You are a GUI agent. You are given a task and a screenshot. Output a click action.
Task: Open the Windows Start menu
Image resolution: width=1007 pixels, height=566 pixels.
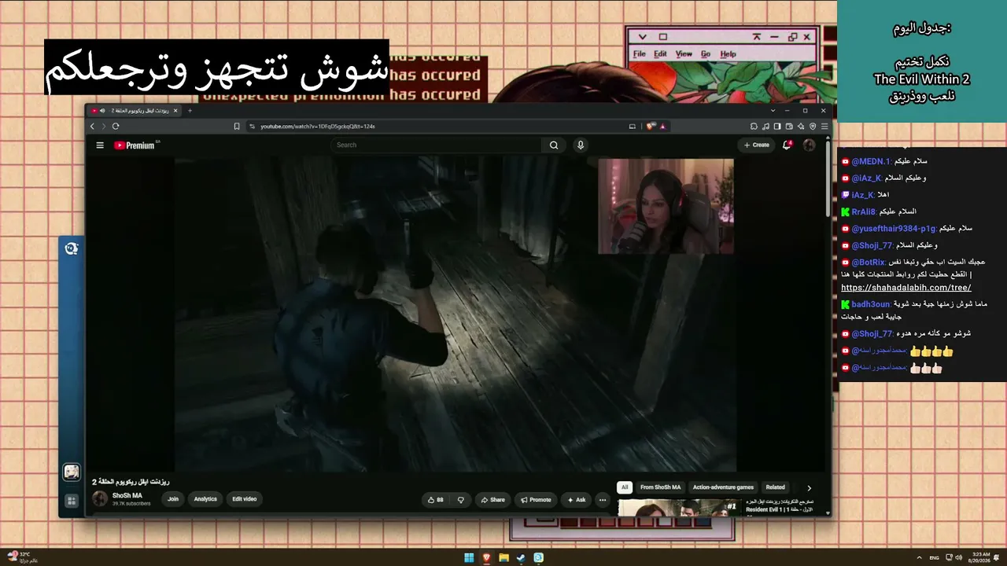[469, 558]
